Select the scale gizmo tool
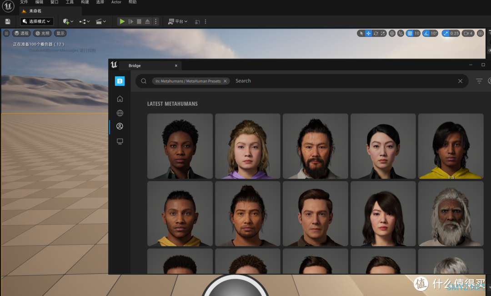The height and width of the screenshot is (296, 491). (x=383, y=33)
